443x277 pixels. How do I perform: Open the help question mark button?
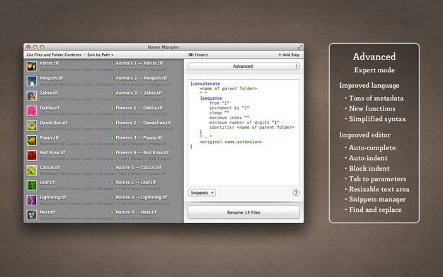coord(296,193)
